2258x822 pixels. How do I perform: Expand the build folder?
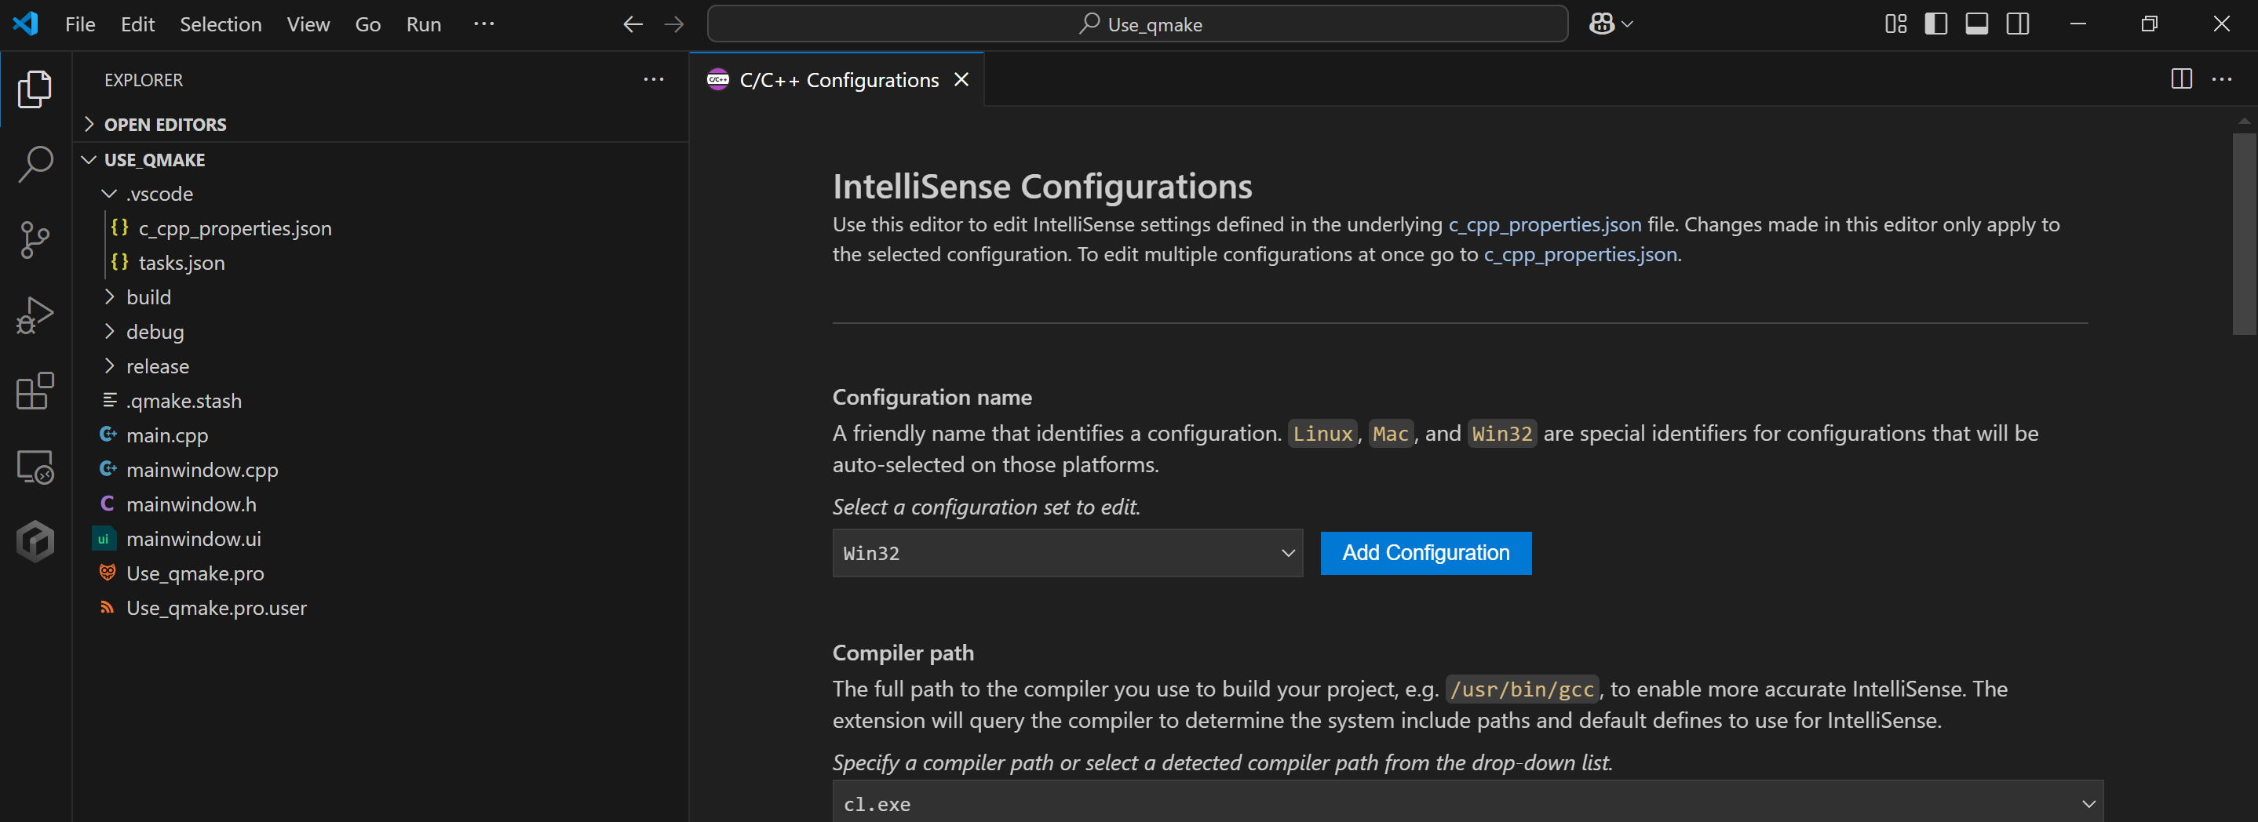tap(148, 297)
